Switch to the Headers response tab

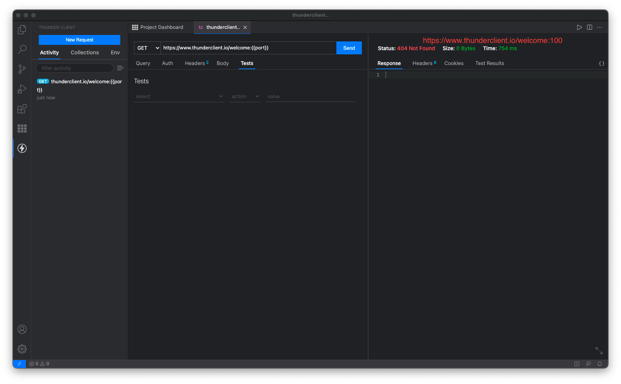tap(422, 63)
